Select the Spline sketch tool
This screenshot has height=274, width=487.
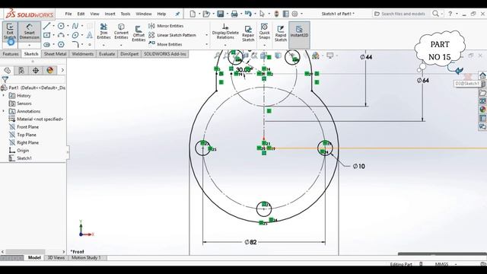coord(75,26)
